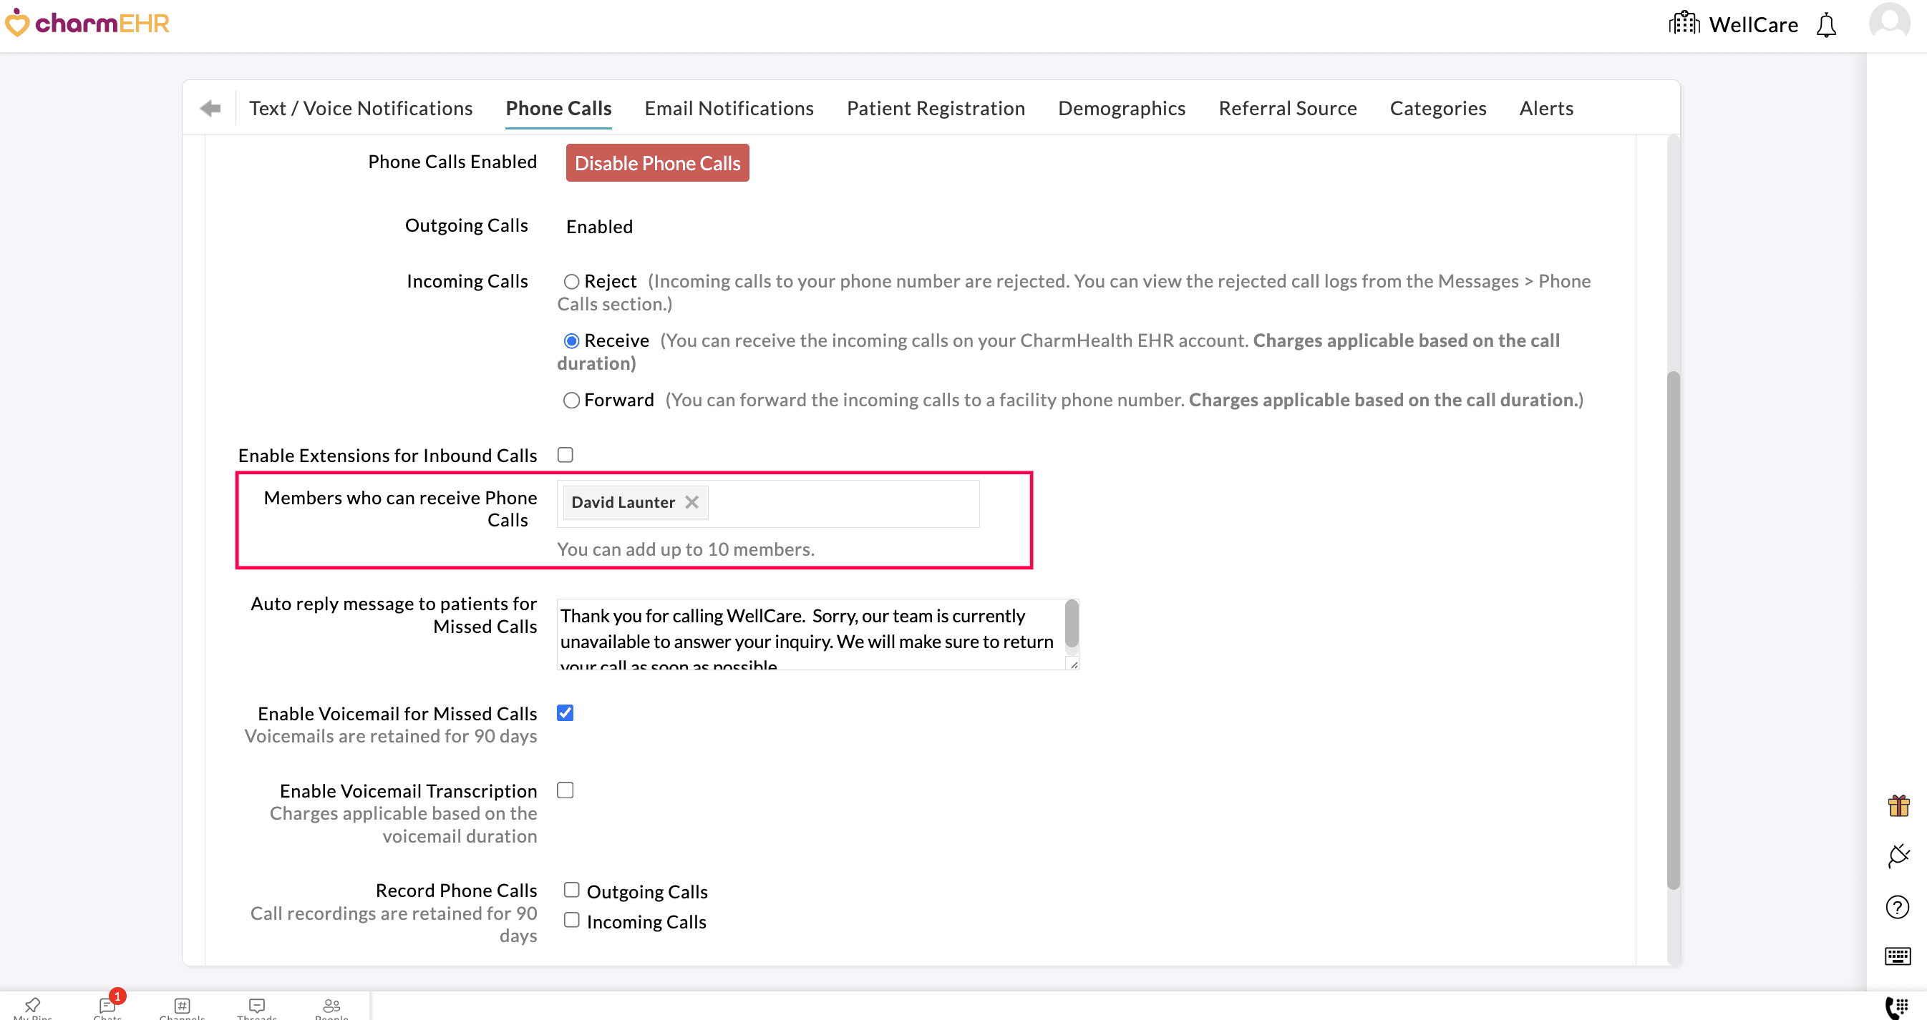
Task: Open the user profile avatar
Action: (1889, 22)
